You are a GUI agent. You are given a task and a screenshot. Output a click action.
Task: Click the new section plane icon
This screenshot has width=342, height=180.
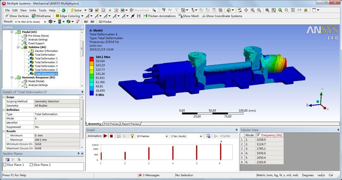coord(7,159)
